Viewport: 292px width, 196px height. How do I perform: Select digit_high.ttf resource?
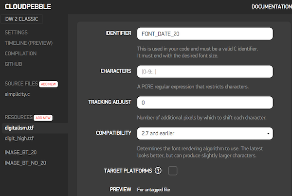[19, 138]
